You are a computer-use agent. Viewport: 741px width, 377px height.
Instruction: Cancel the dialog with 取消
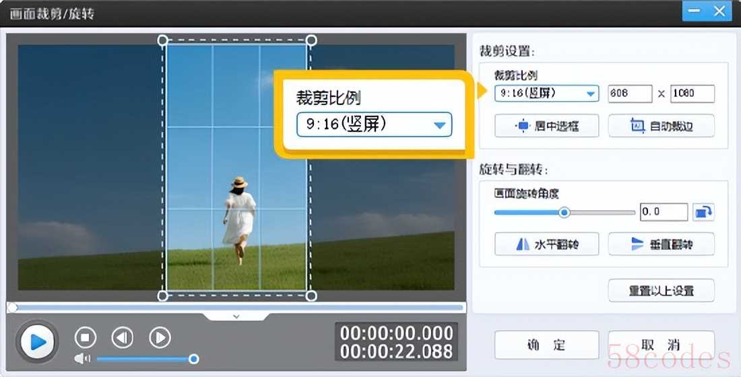(661, 345)
